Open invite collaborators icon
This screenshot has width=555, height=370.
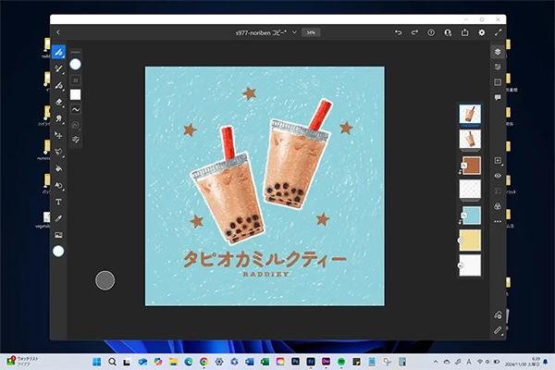(x=448, y=32)
